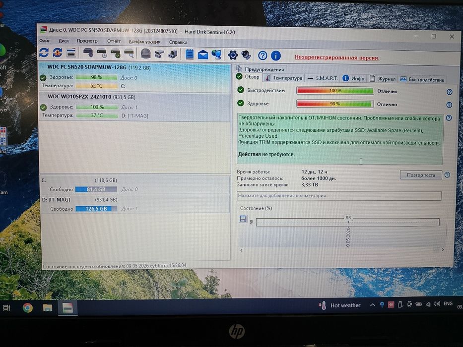463x347 pixels.
Task: Click the disk with small blocks icon
Action: 159,54
